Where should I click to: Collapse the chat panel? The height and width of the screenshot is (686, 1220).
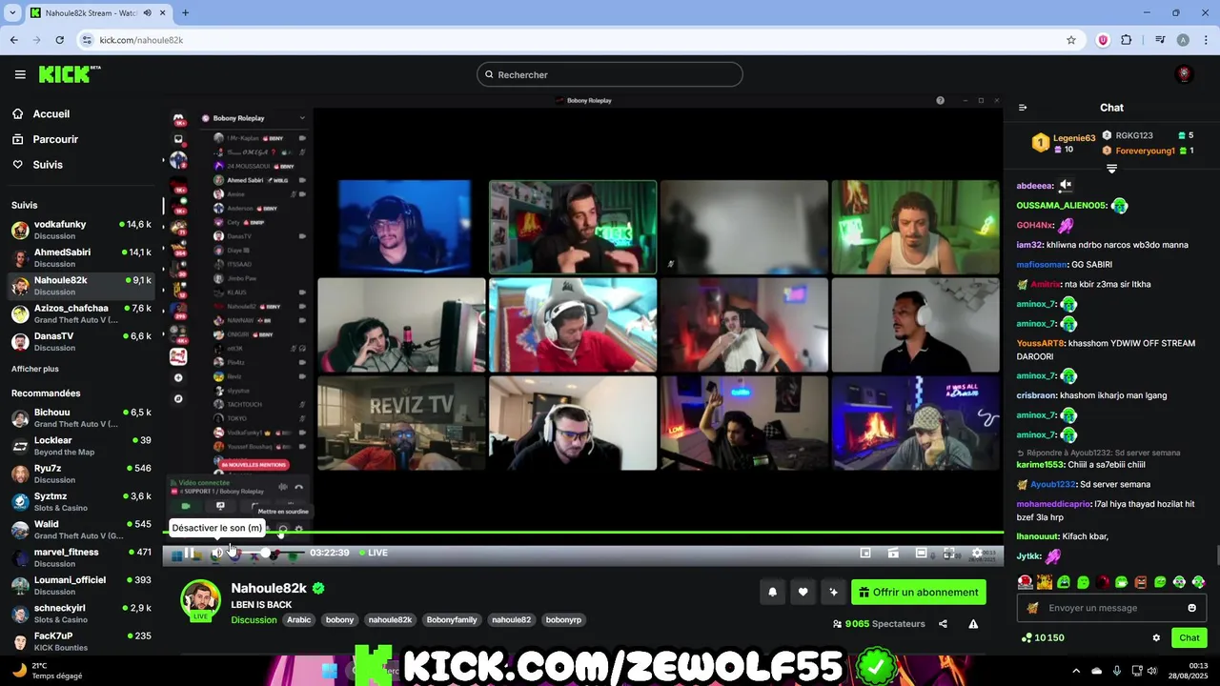(x=1023, y=108)
